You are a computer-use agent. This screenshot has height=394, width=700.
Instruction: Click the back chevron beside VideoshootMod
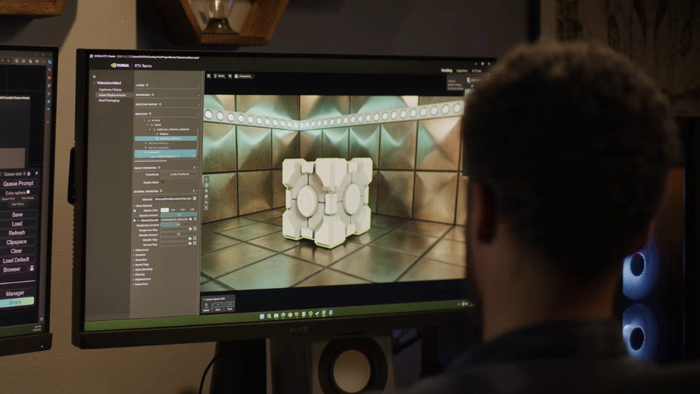[x=94, y=83]
